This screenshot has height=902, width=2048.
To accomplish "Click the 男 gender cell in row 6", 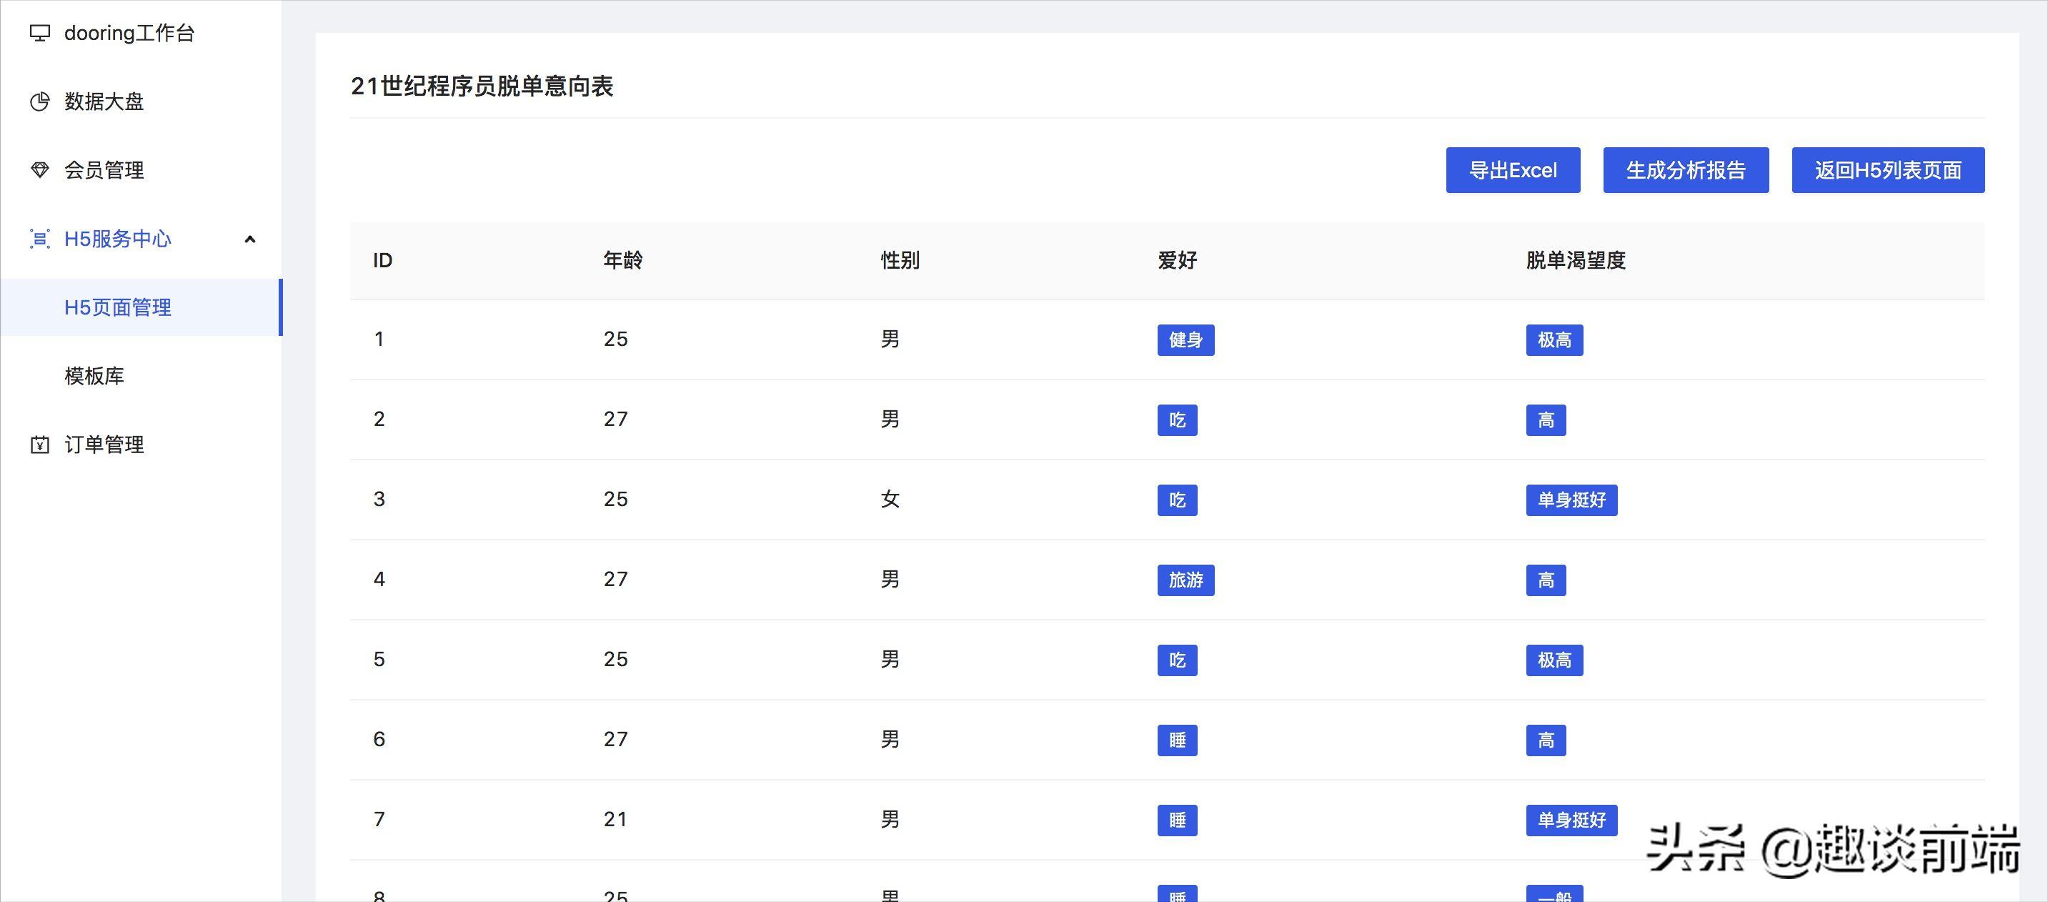I will (890, 739).
